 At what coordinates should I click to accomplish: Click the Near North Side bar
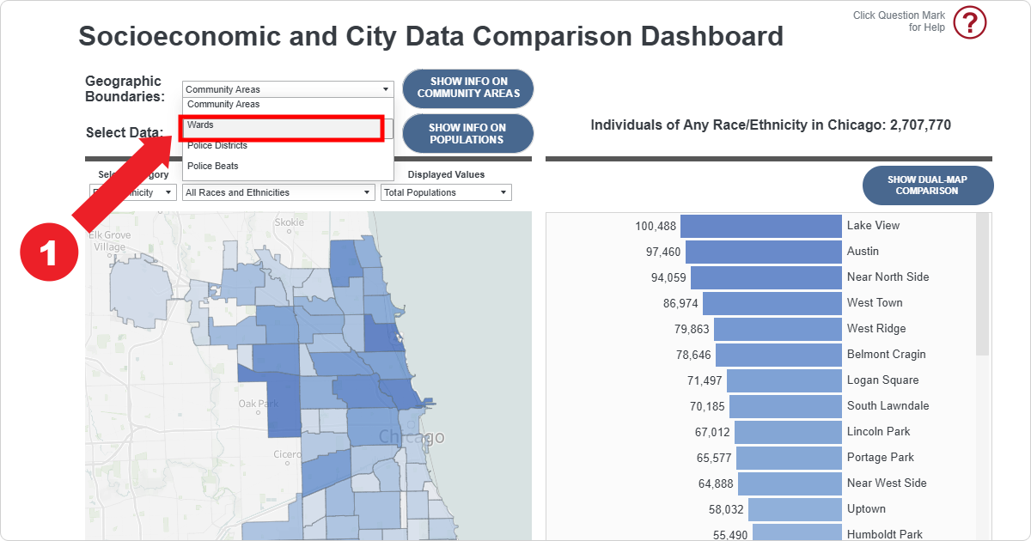[766, 277]
